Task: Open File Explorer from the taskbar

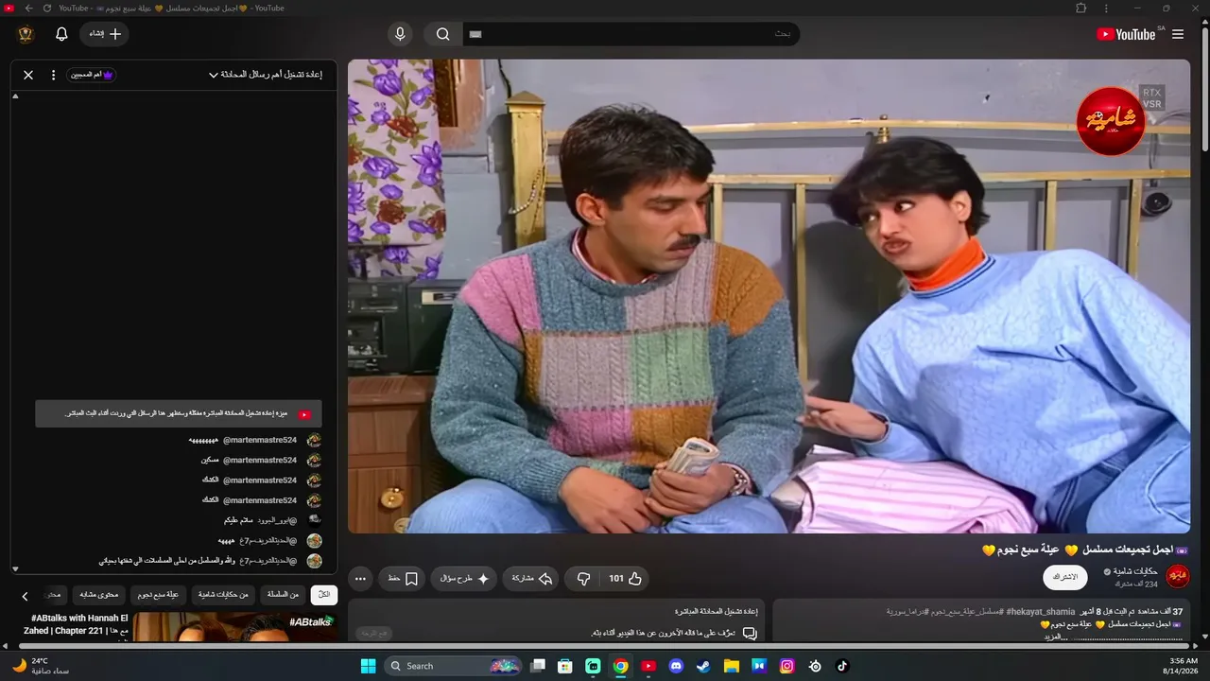Action: pos(732,666)
